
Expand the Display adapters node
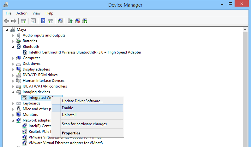(13, 69)
